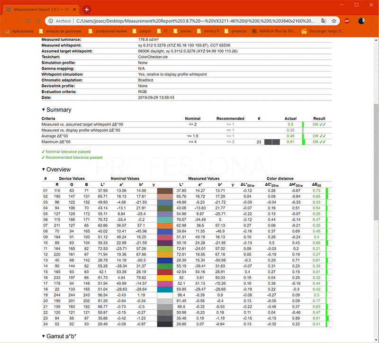Screen dimensions: 379x343
Task: Switch to the Measurement Report 3.8.7 tab
Action: click(x=41, y=9)
